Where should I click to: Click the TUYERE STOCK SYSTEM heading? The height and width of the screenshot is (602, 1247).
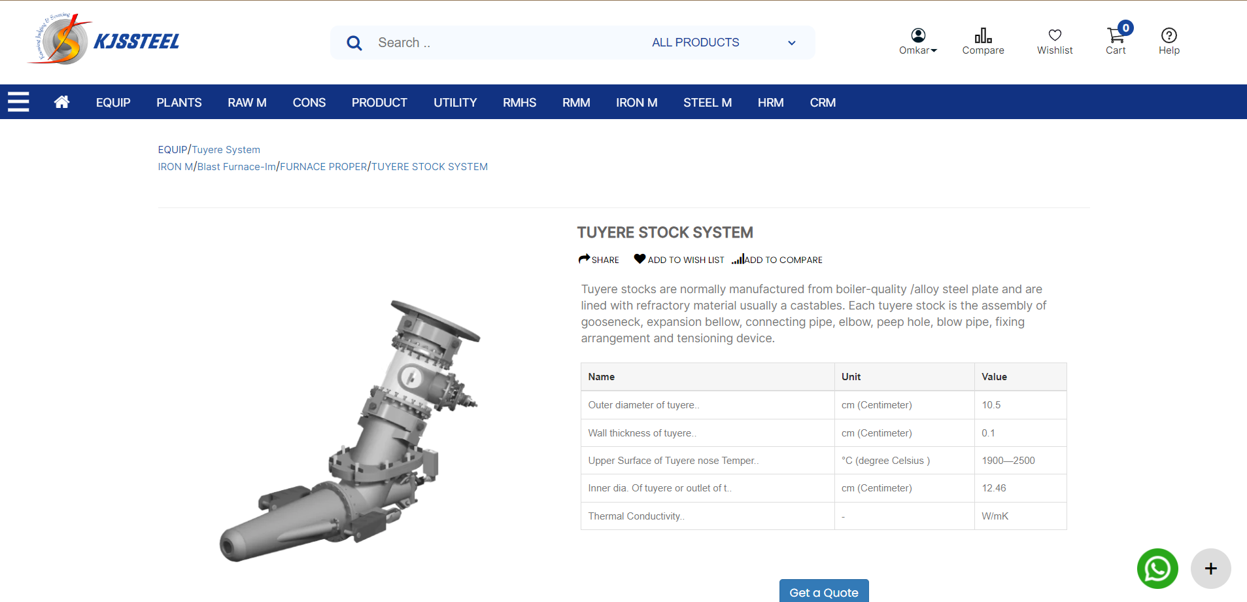click(x=665, y=232)
